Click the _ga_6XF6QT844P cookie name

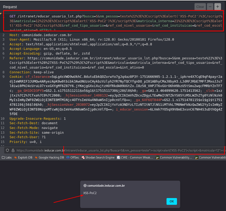click(x=148, y=100)
